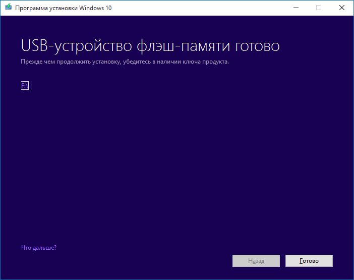354x280 pixels.
Task: Finish setup with the Готово button
Action: coord(309,261)
